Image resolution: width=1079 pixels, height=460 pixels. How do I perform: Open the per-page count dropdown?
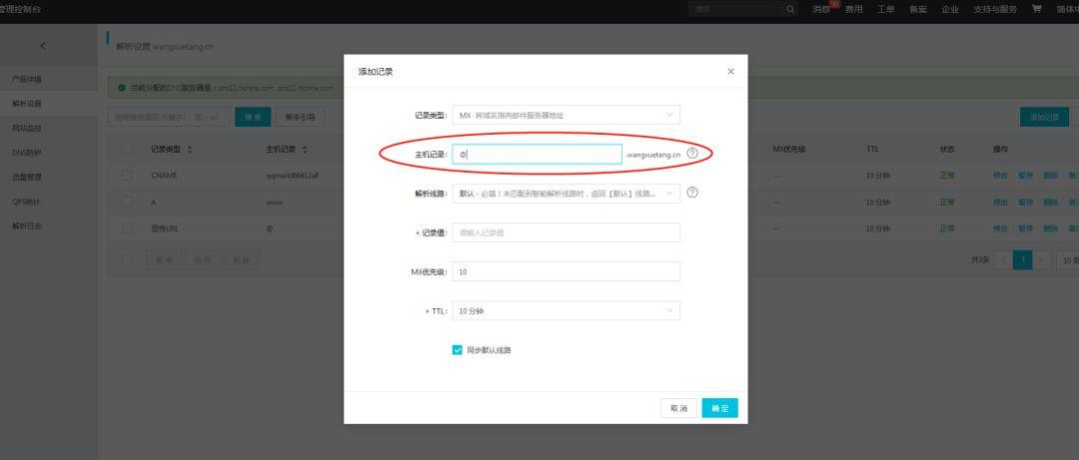1068,259
